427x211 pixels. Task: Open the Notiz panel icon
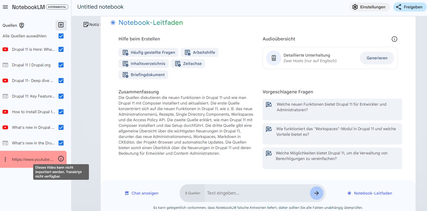(86, 25)
